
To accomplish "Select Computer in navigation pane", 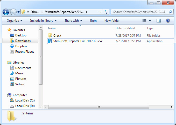I will [x=20, y=95].
